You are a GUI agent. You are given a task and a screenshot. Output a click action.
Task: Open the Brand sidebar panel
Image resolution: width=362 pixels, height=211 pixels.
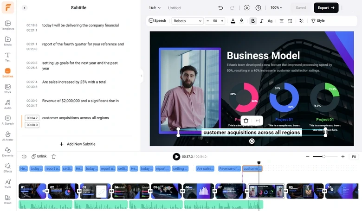pyautogui.click(x=7, y=199)
